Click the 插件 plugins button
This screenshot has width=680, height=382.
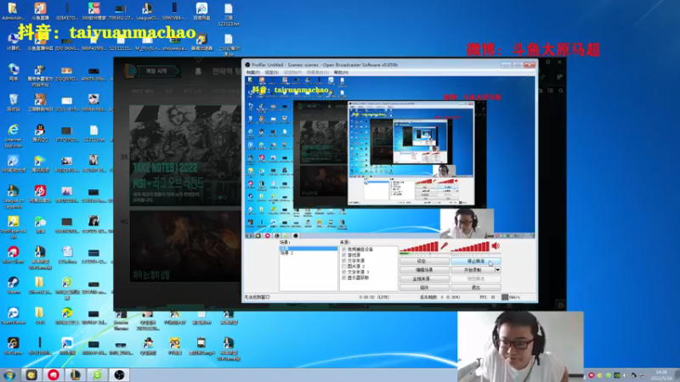point(423,287)
